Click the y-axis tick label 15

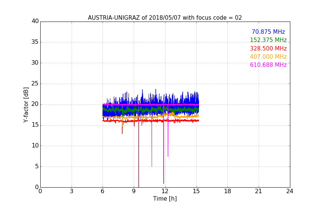(x=35, y=125)
